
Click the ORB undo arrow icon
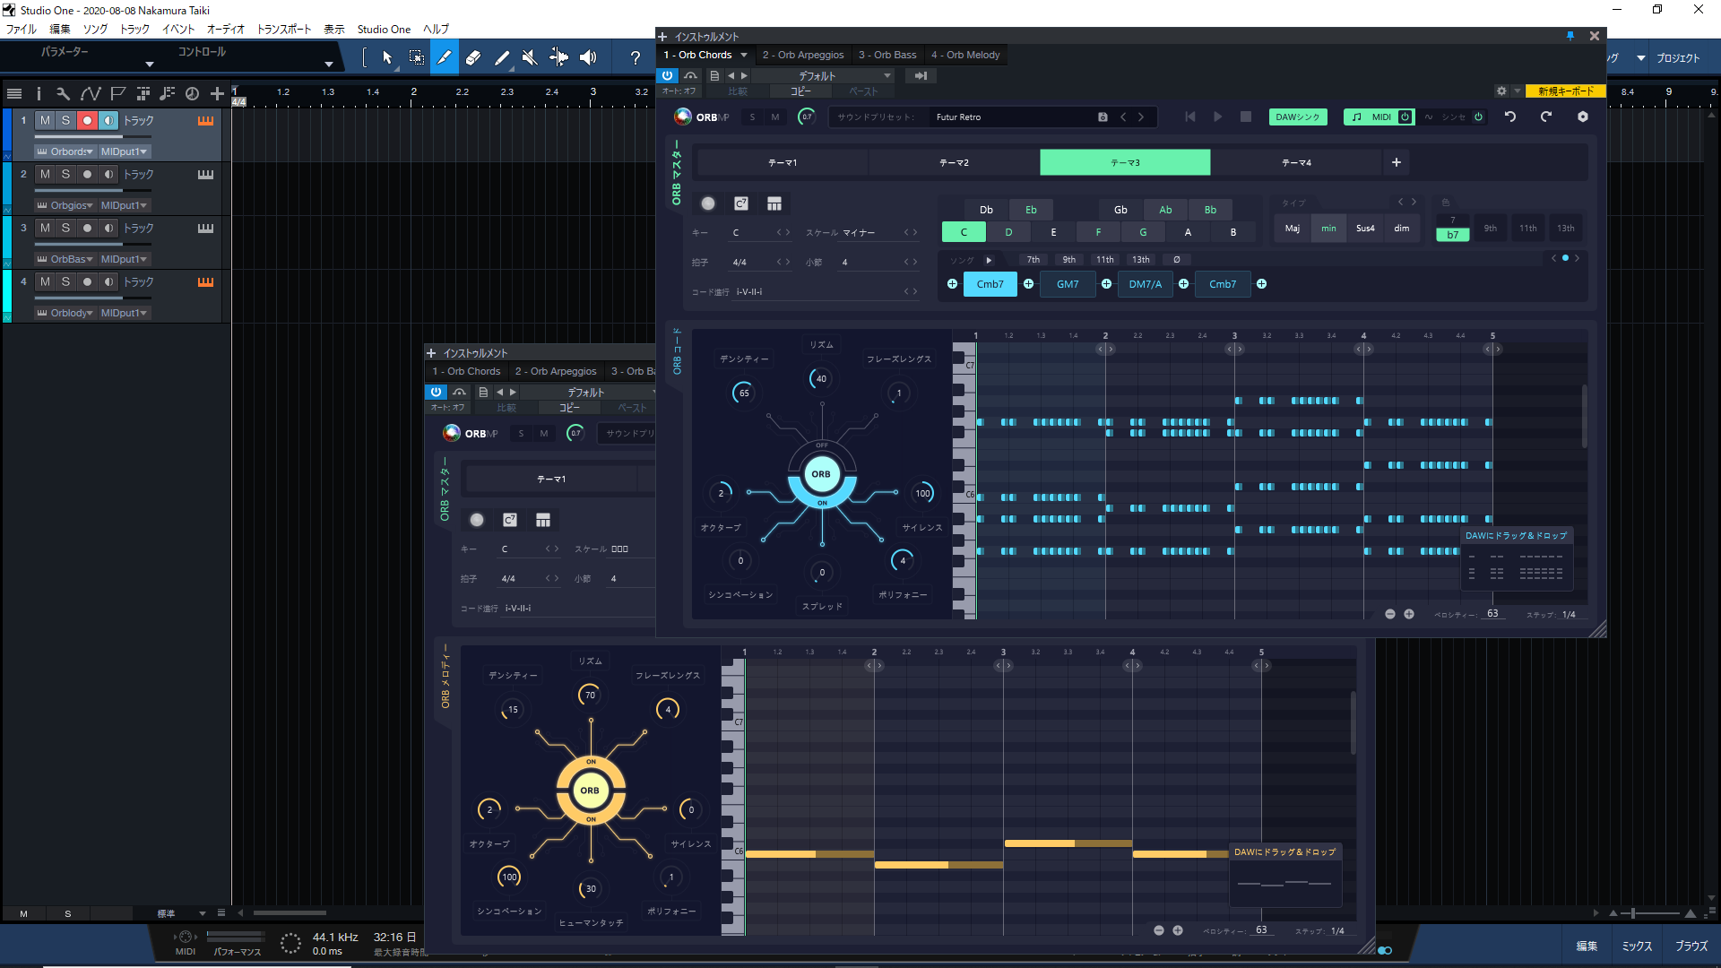coord(1510,117)
